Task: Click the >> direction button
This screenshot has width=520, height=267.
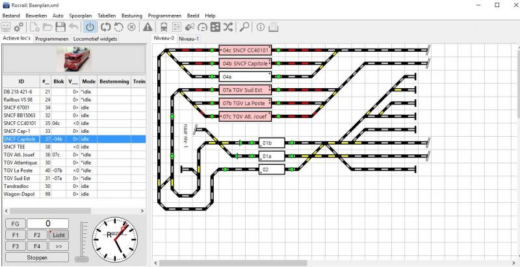Action: point(58,246)
